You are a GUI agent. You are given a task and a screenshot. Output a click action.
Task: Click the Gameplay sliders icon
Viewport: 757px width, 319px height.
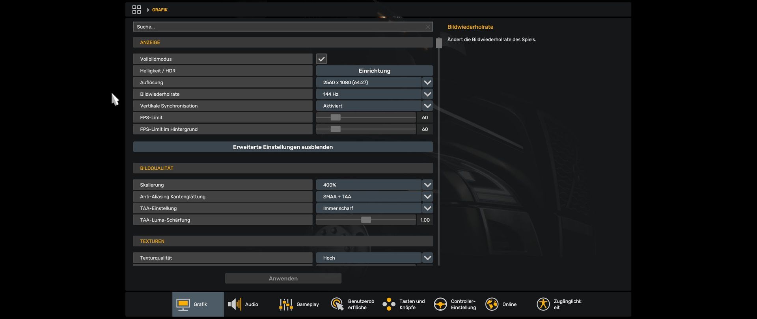click(286, 304)
